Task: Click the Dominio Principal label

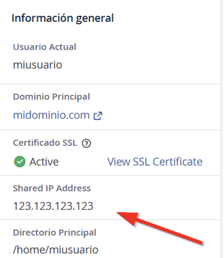Action: [x=52, y=97]
